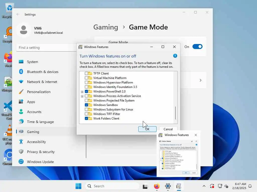Viewport: 257px width, 192px height.
Task: Enable Virtual Machine Platform checkbox
Action: pos(86,78)
